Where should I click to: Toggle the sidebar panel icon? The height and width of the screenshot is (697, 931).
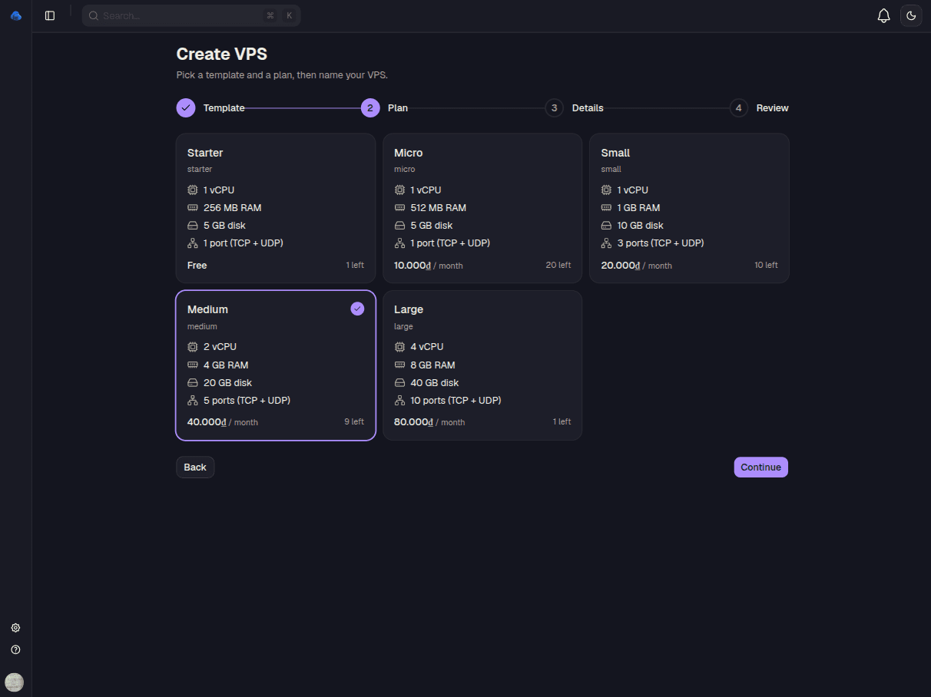click(50, 15)
